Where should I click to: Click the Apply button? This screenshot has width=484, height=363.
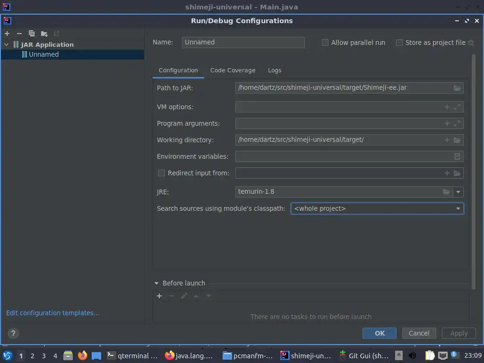tap(458, 333)
